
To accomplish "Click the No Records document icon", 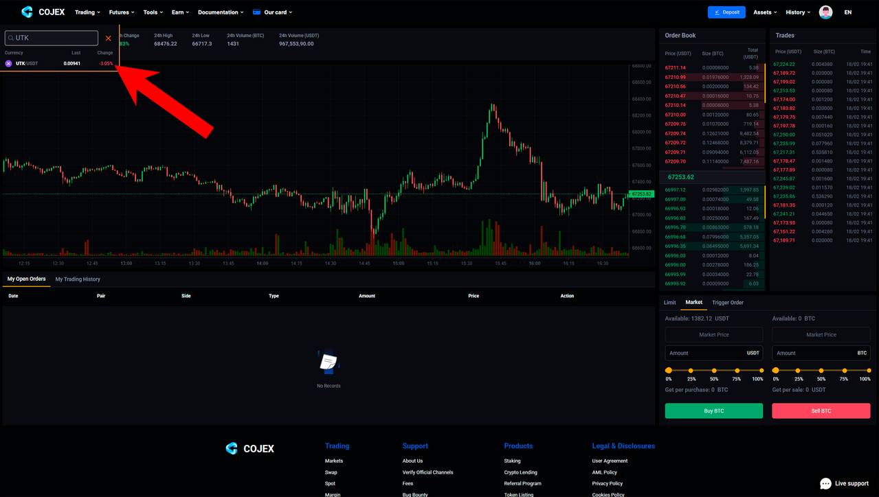I will (329, 362).
